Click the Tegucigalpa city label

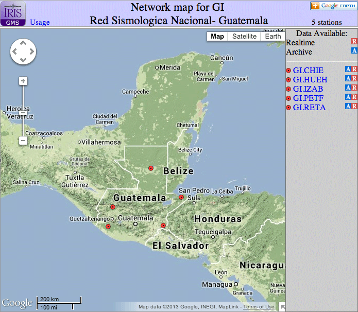click(213, 232)
